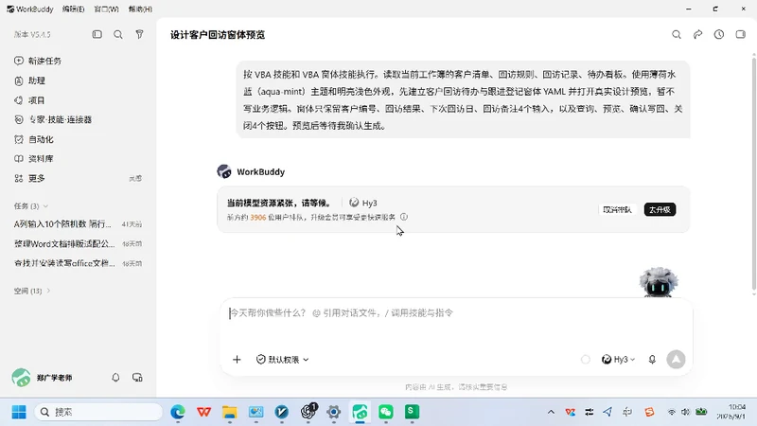Click the Wi-Fi network tray icon
The image size is (757, 426).
pos(672,412)
